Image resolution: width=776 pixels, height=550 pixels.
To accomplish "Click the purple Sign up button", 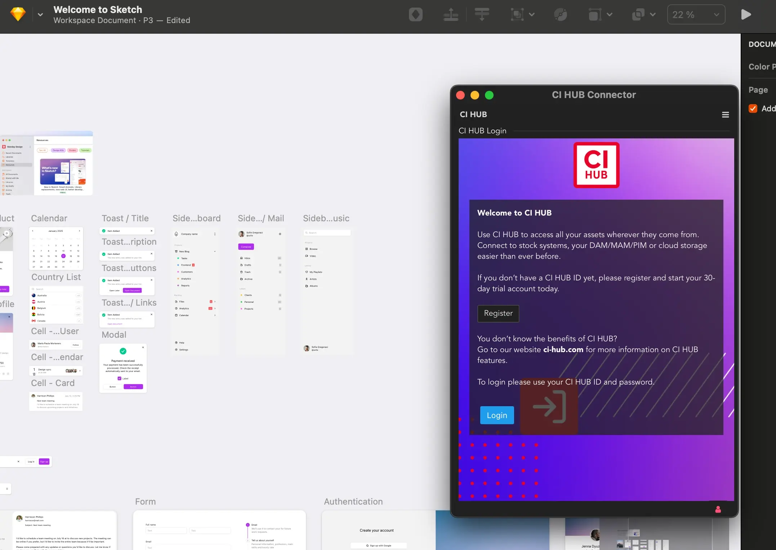I will 44,461.
